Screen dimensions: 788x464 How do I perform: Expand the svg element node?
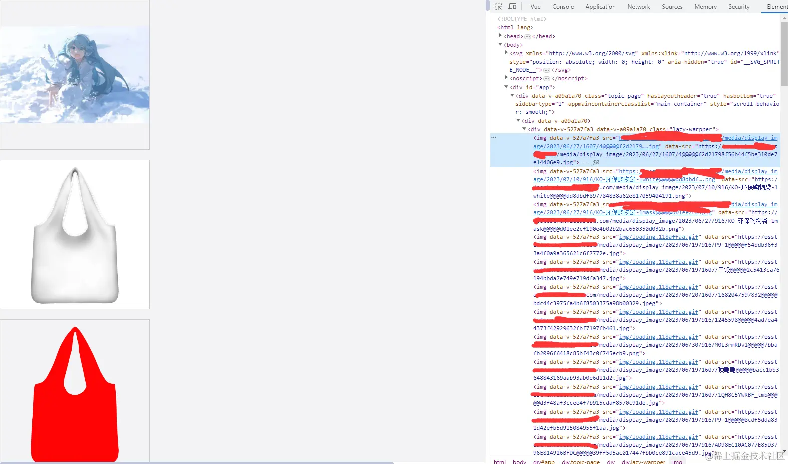pos(506,52)
